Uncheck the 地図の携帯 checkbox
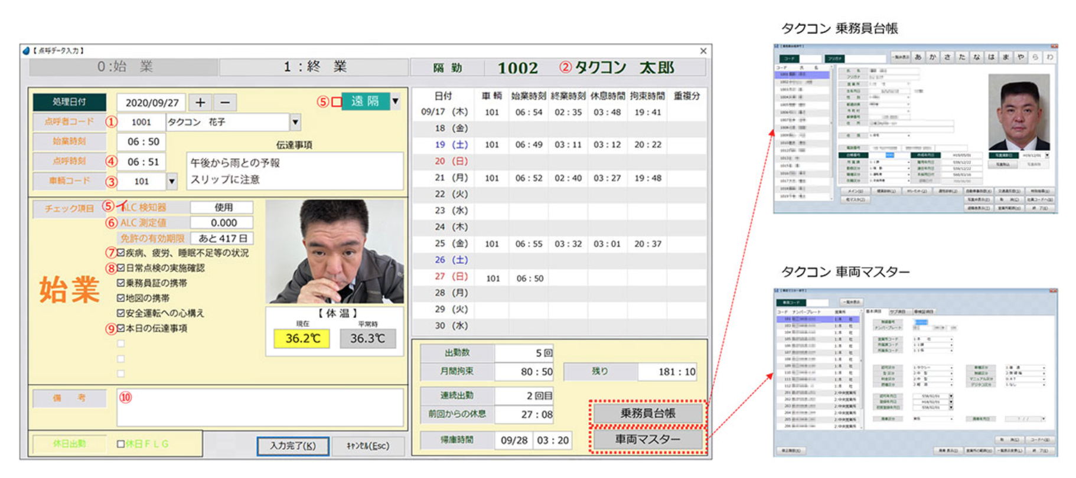This screenshot has width=1076, height=478. click(x=121, y=298)
